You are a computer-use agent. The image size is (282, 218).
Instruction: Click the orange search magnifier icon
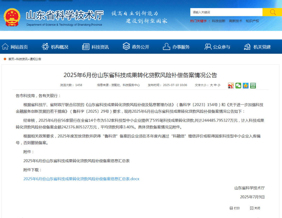tap(272, 12)
